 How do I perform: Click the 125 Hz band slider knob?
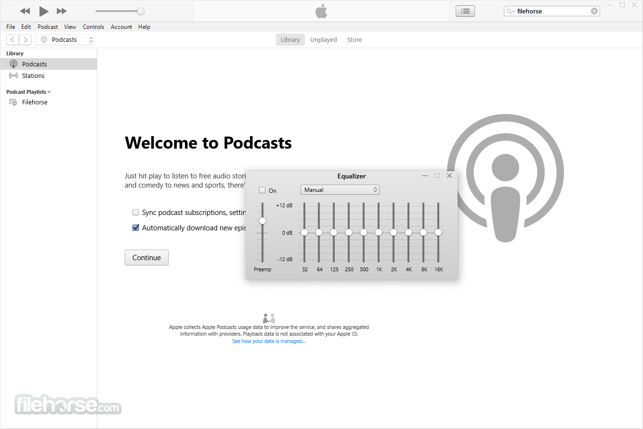334,232
